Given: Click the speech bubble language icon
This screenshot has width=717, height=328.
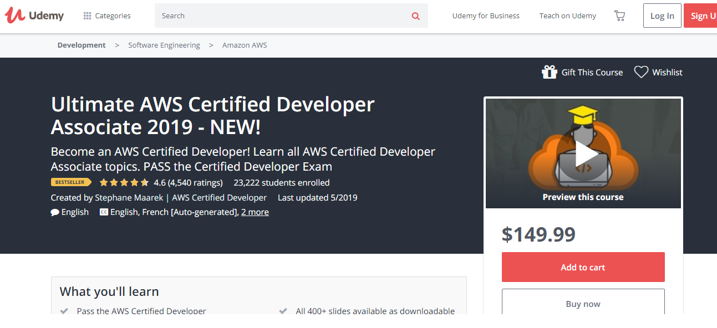Looking at the screenshot, I should (55, 212).
